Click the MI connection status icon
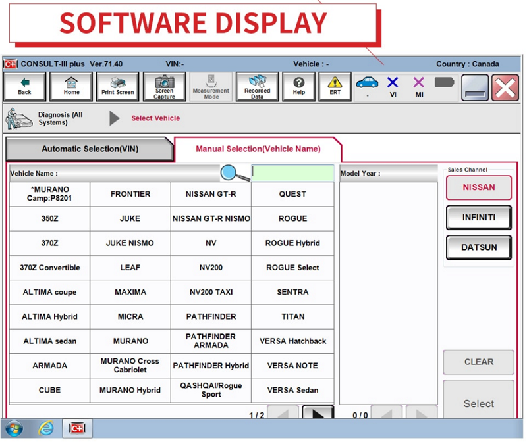The width and height of the screenshot is (527, 442). click(419, 83)
